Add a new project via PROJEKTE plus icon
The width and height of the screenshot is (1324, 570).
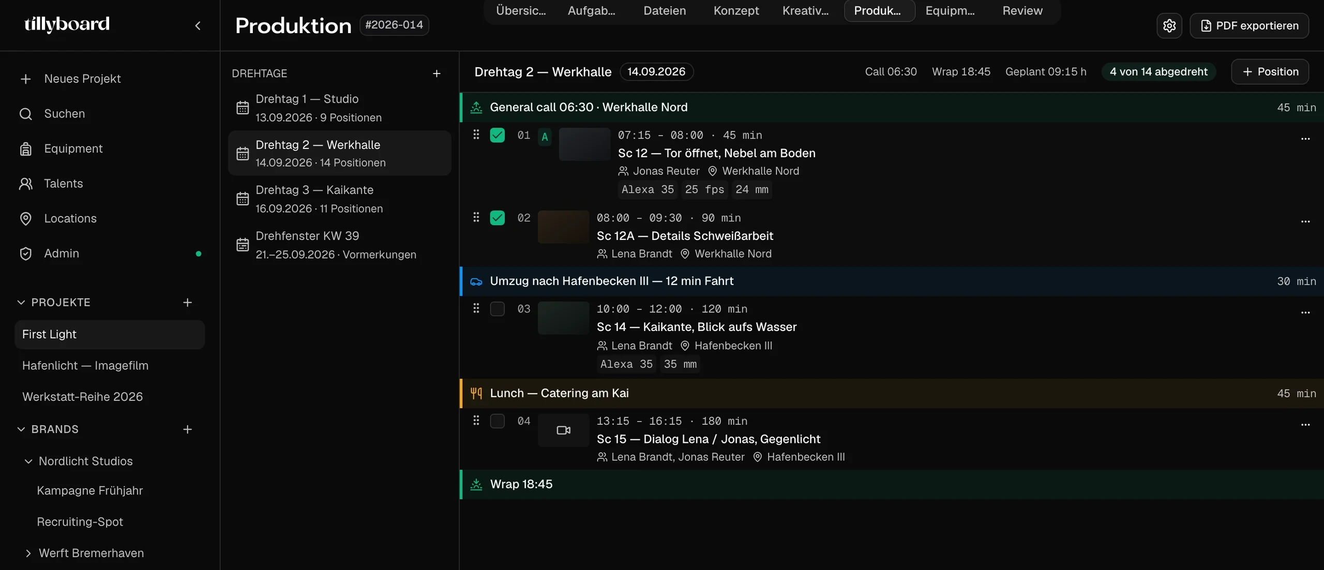(187, 302)
